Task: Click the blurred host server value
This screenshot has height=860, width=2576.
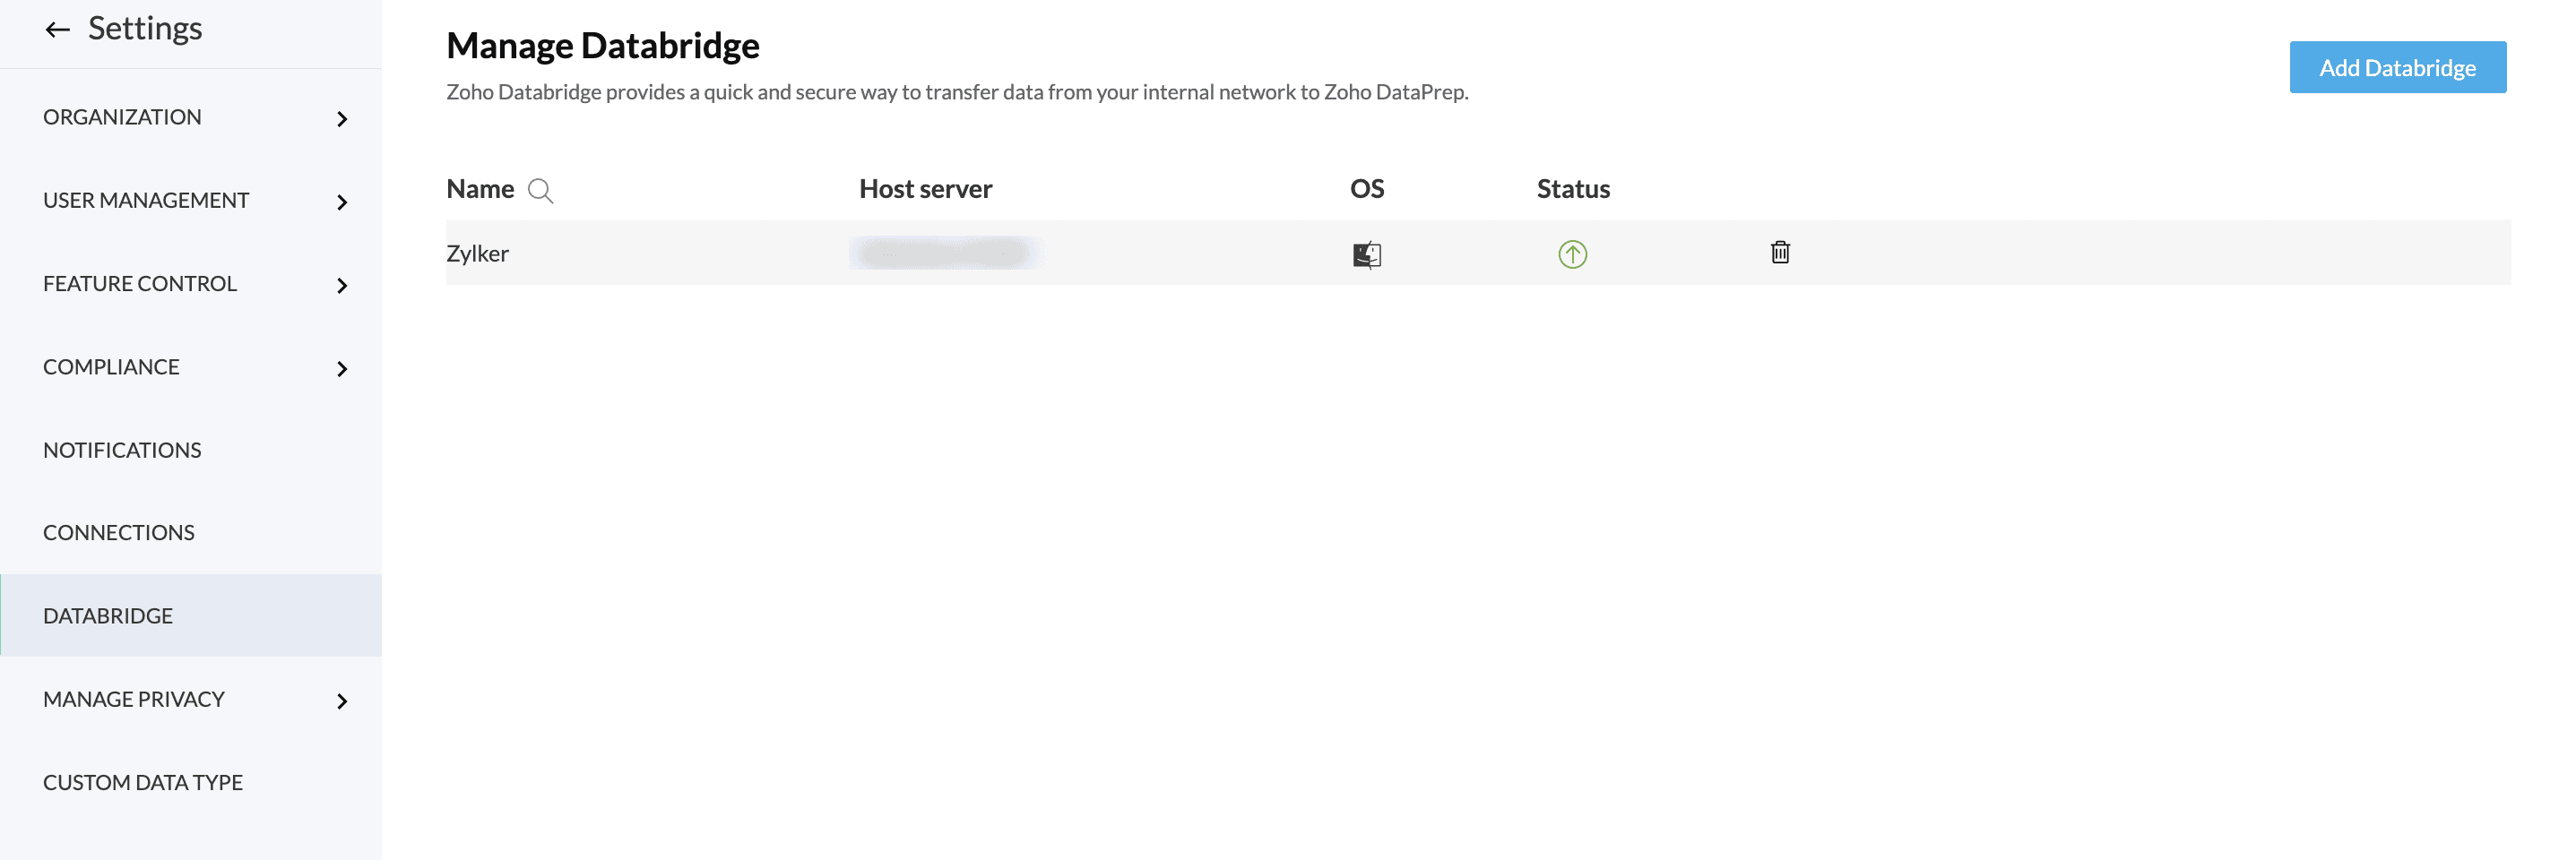Action: (x=944, y=253)
